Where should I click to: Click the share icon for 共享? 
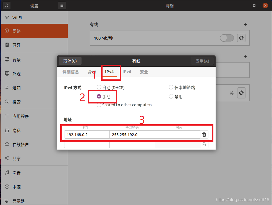tap(7, 158)
